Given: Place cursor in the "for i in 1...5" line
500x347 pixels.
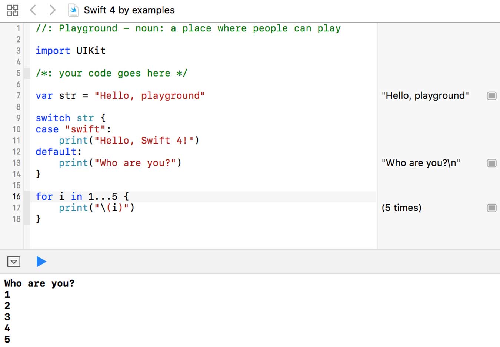Looking at the screenshot, I should coord(82,196).
